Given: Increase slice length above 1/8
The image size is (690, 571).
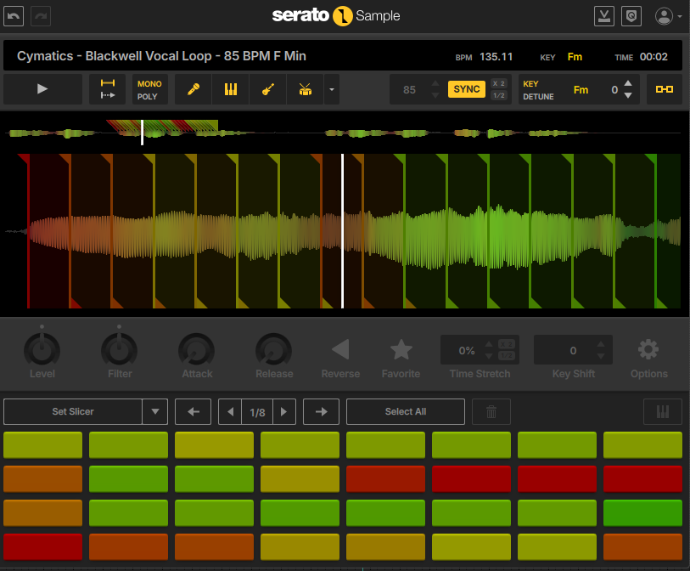Looking at the screenshot, I should (283, 411).
